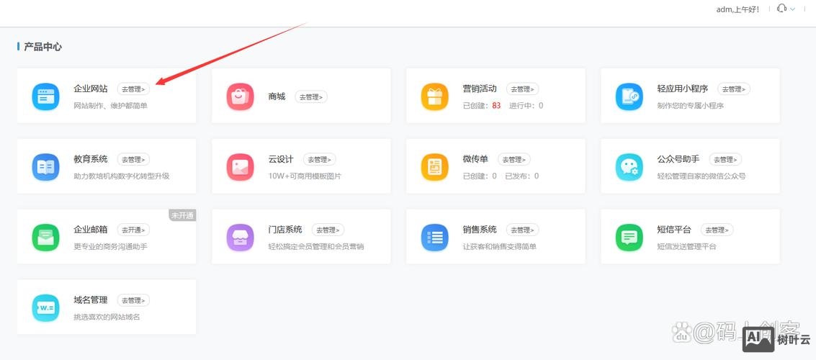Click the 教育系统 title text
Image resolution: width=816 pixels, height=360 pixels.
coord(91,158)
